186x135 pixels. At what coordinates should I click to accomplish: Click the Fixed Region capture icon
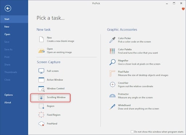pyautogui.click(x=41, y=115)
